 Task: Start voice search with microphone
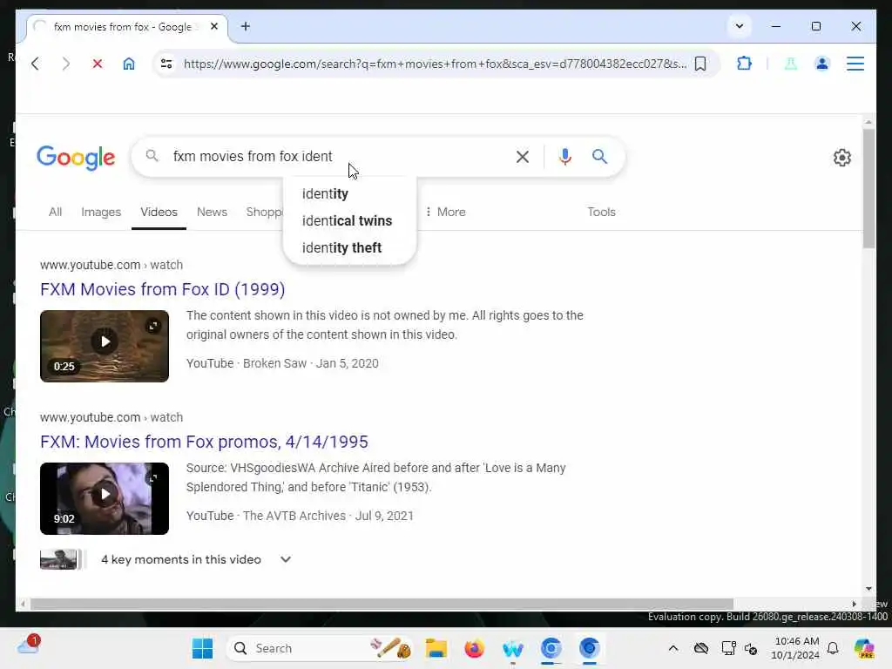(x=564, y=157)
